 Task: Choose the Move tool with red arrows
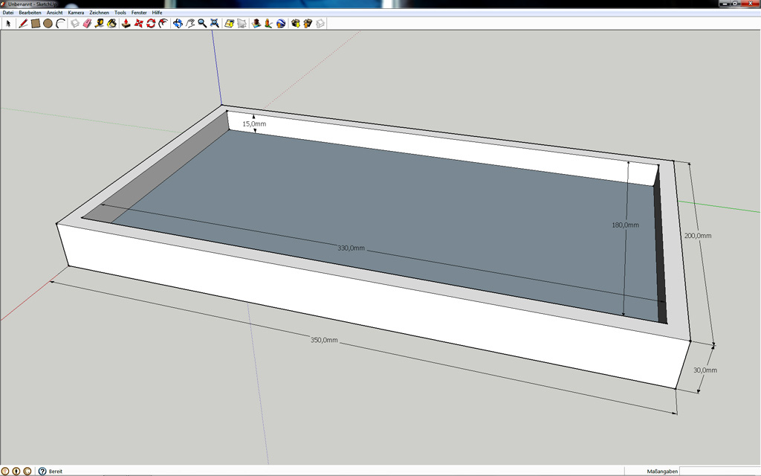138,23
